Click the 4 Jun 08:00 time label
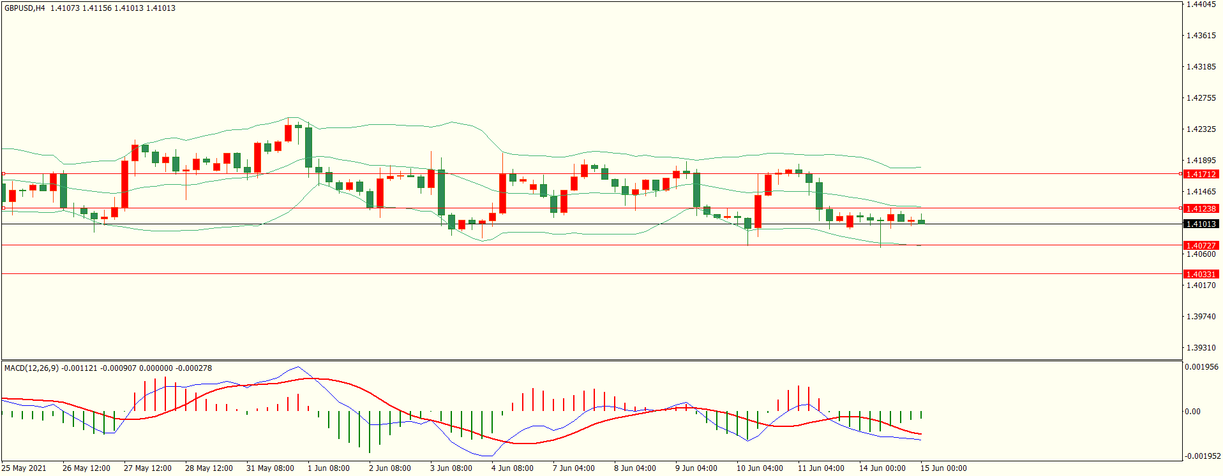This screenshot has height=476, width=1223. point(513,468)
